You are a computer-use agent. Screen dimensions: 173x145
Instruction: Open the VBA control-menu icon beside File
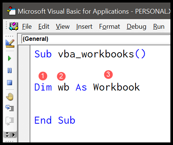click(x=14, y=26)
